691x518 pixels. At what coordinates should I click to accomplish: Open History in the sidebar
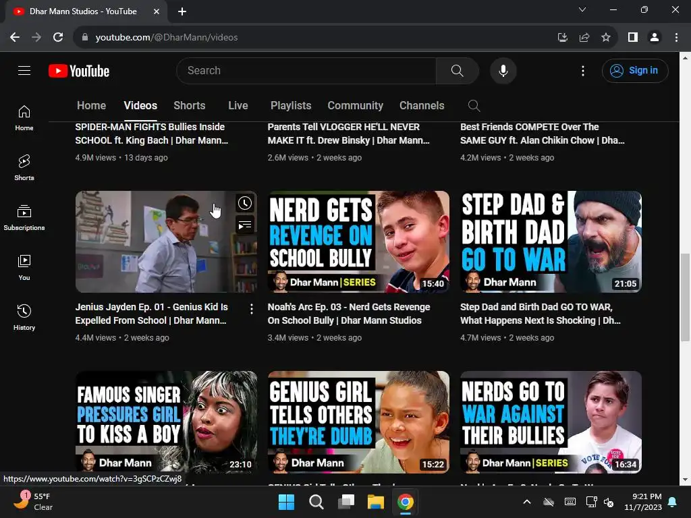tap(24, 317)
